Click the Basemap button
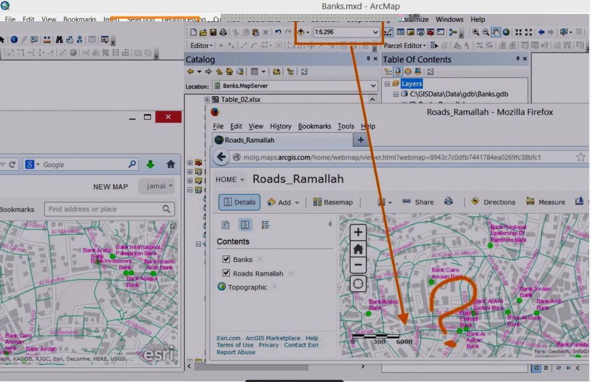Screen dimensions: 591x382 pos(333,202)
